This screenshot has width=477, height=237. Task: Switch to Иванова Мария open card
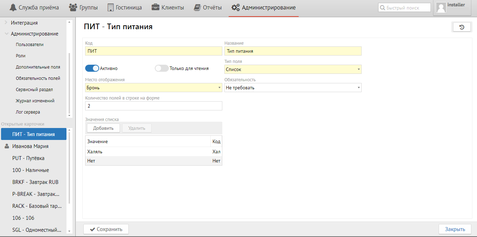[30, 146]
